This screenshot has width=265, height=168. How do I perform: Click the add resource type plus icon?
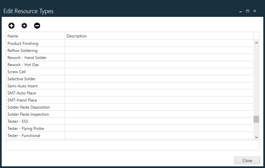point(11,26)
